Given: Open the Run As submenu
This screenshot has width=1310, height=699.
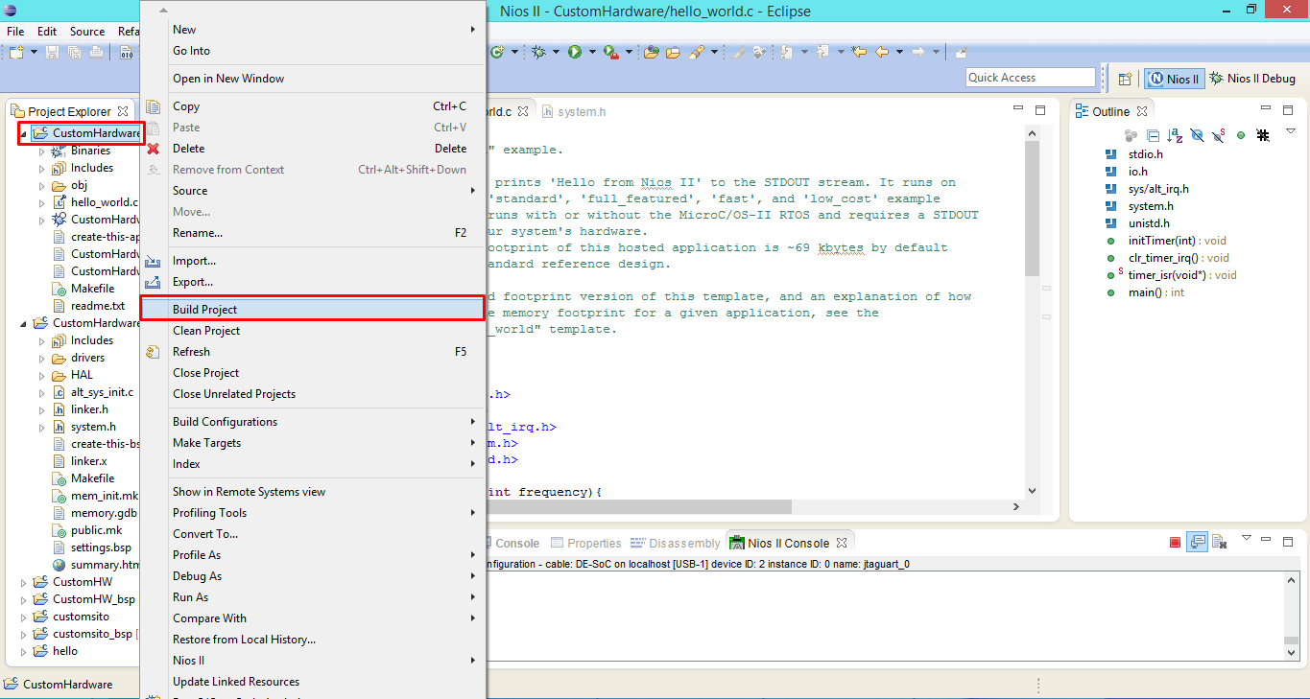Looking at the screenshot, I should 313,597.
